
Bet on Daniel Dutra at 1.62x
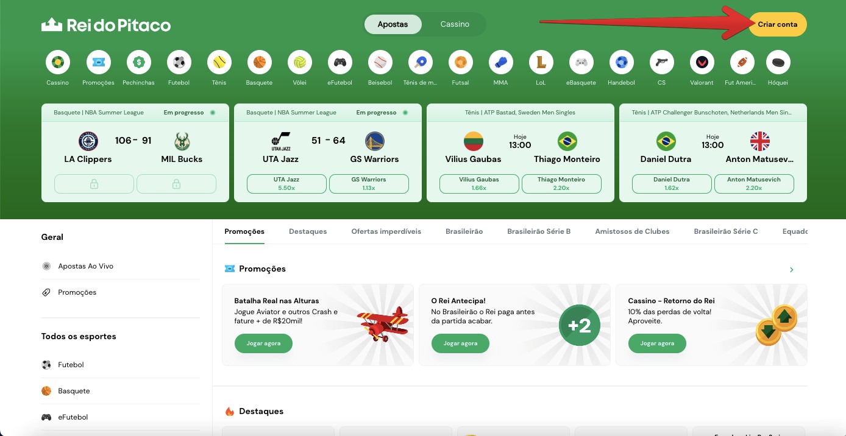point(672,184)
